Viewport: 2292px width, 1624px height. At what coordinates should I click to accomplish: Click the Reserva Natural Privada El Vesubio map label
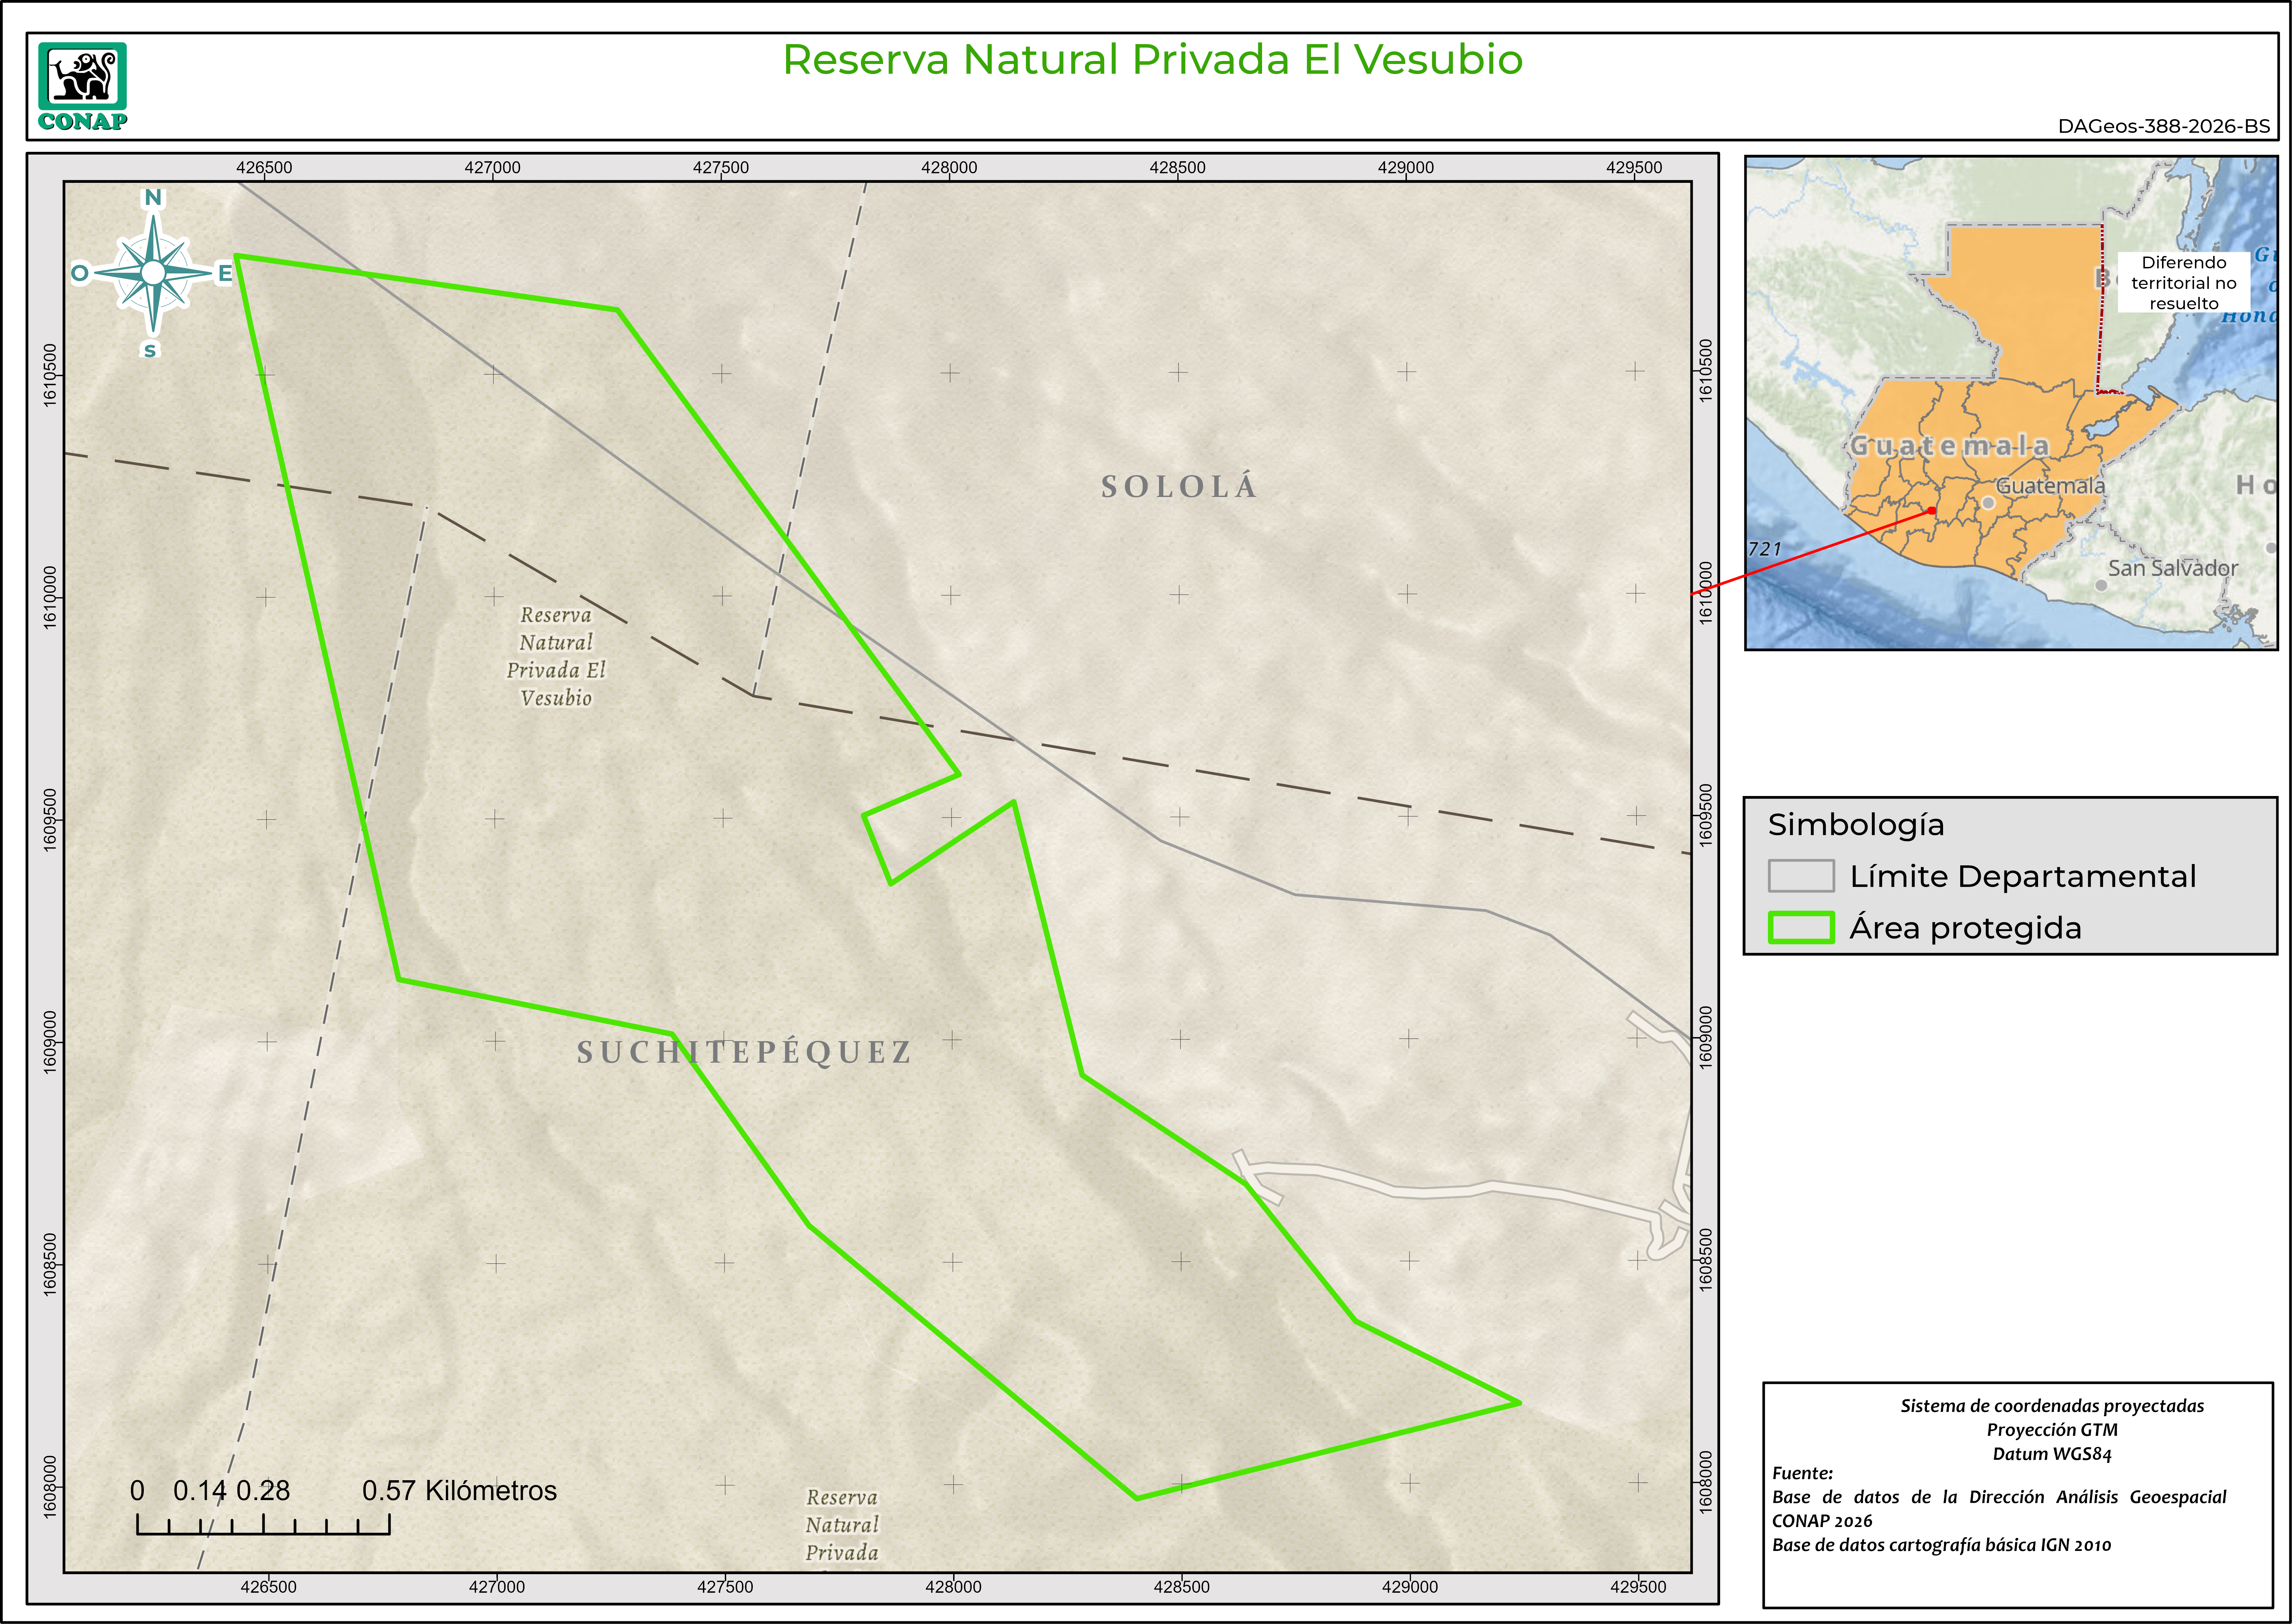click(556, 656)
